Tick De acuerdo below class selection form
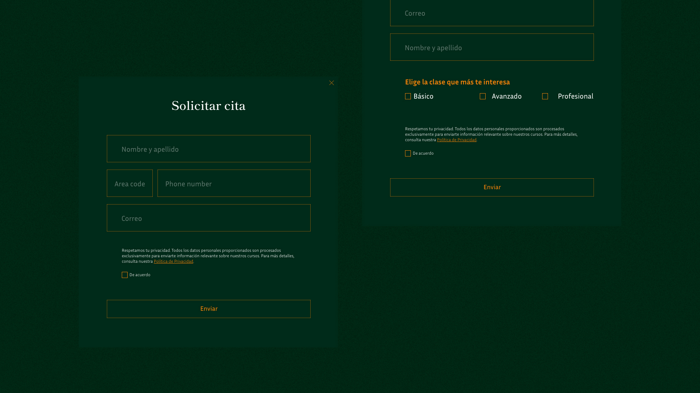 coord(408,154)
